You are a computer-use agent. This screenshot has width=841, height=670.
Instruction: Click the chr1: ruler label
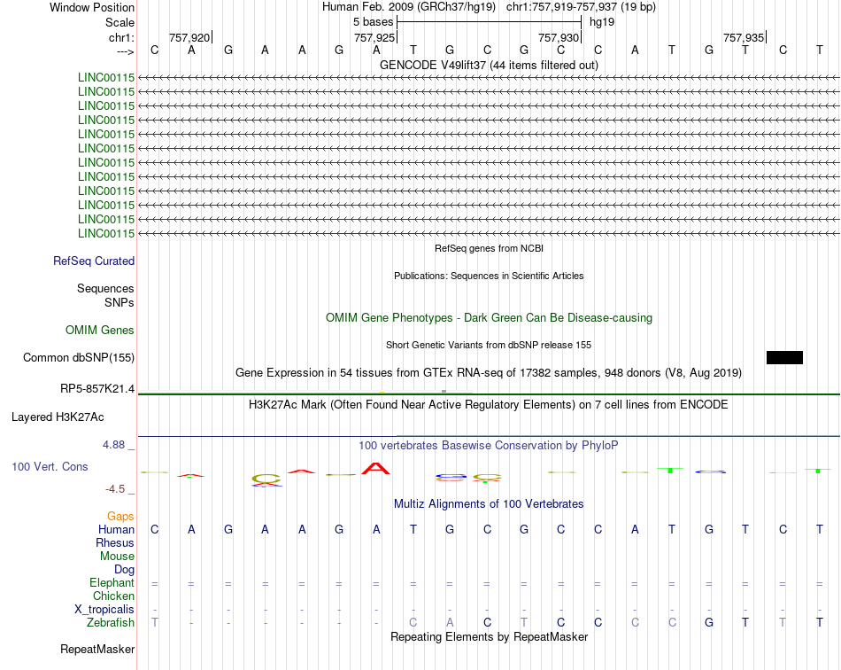click(x=121, y=37)
